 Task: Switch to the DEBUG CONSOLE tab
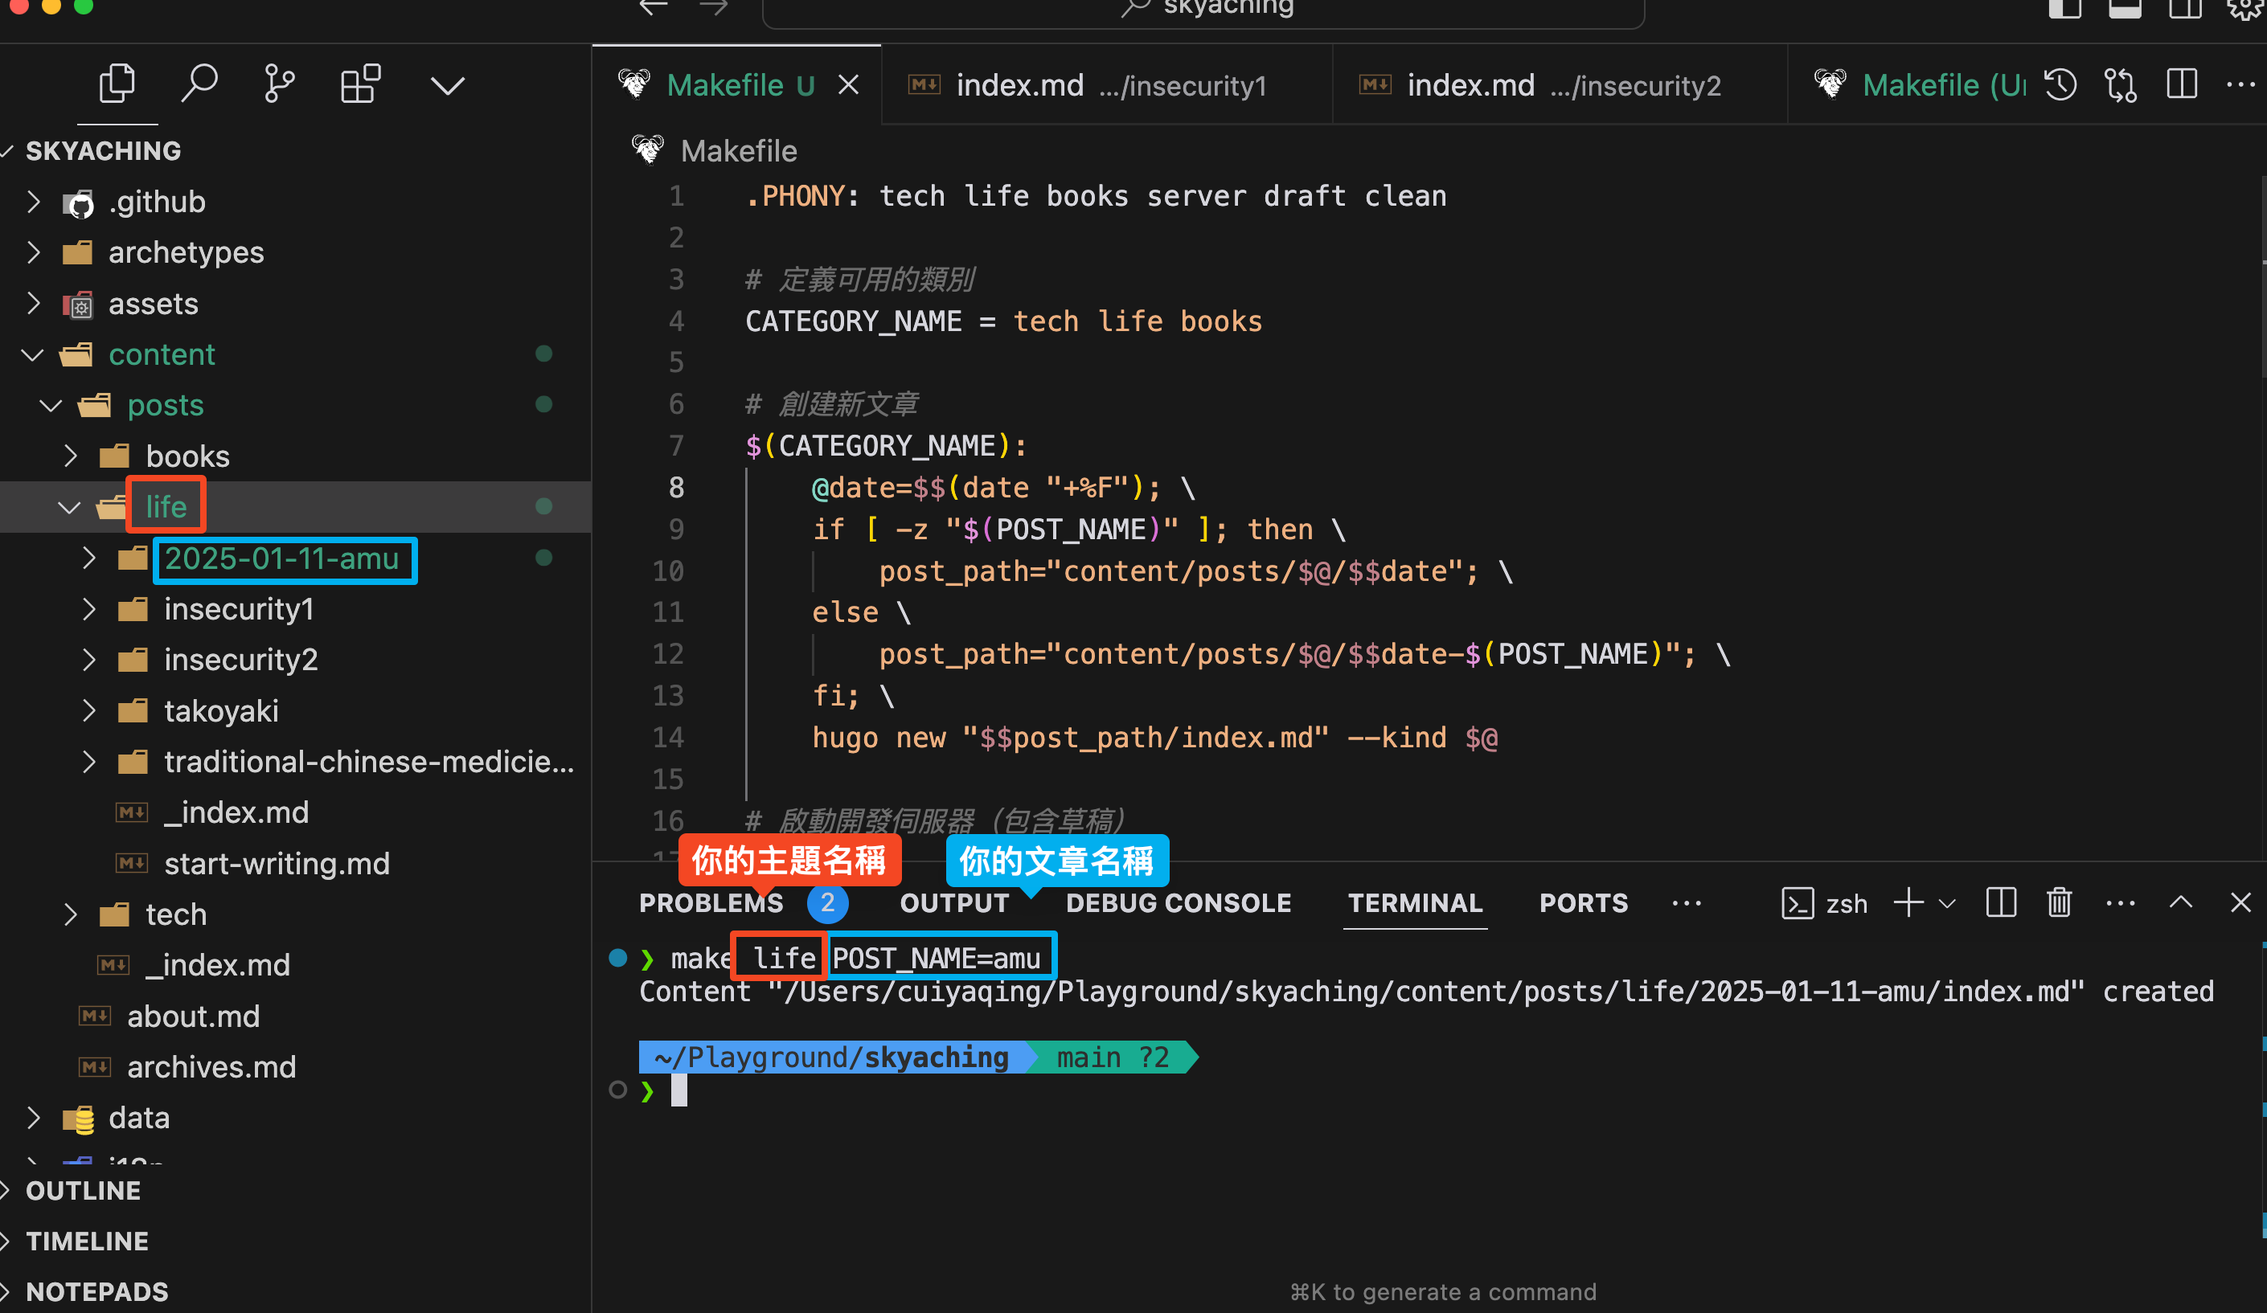[1179, 903]
